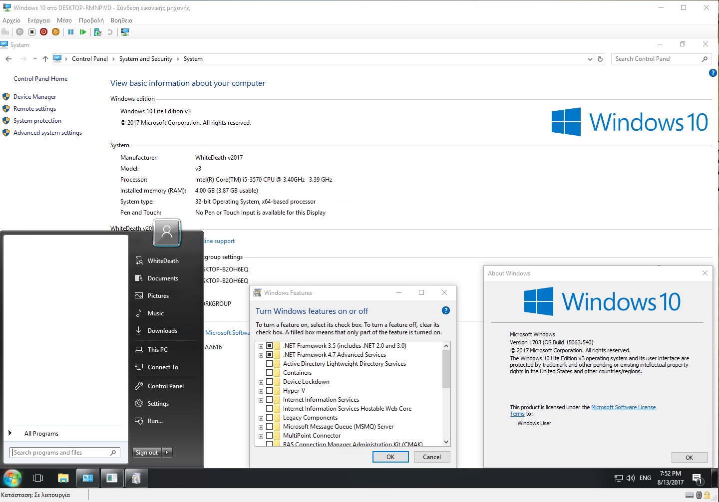719x502 pixels.
Task: Click the orange Save state icon
Action: click(55, 32)
